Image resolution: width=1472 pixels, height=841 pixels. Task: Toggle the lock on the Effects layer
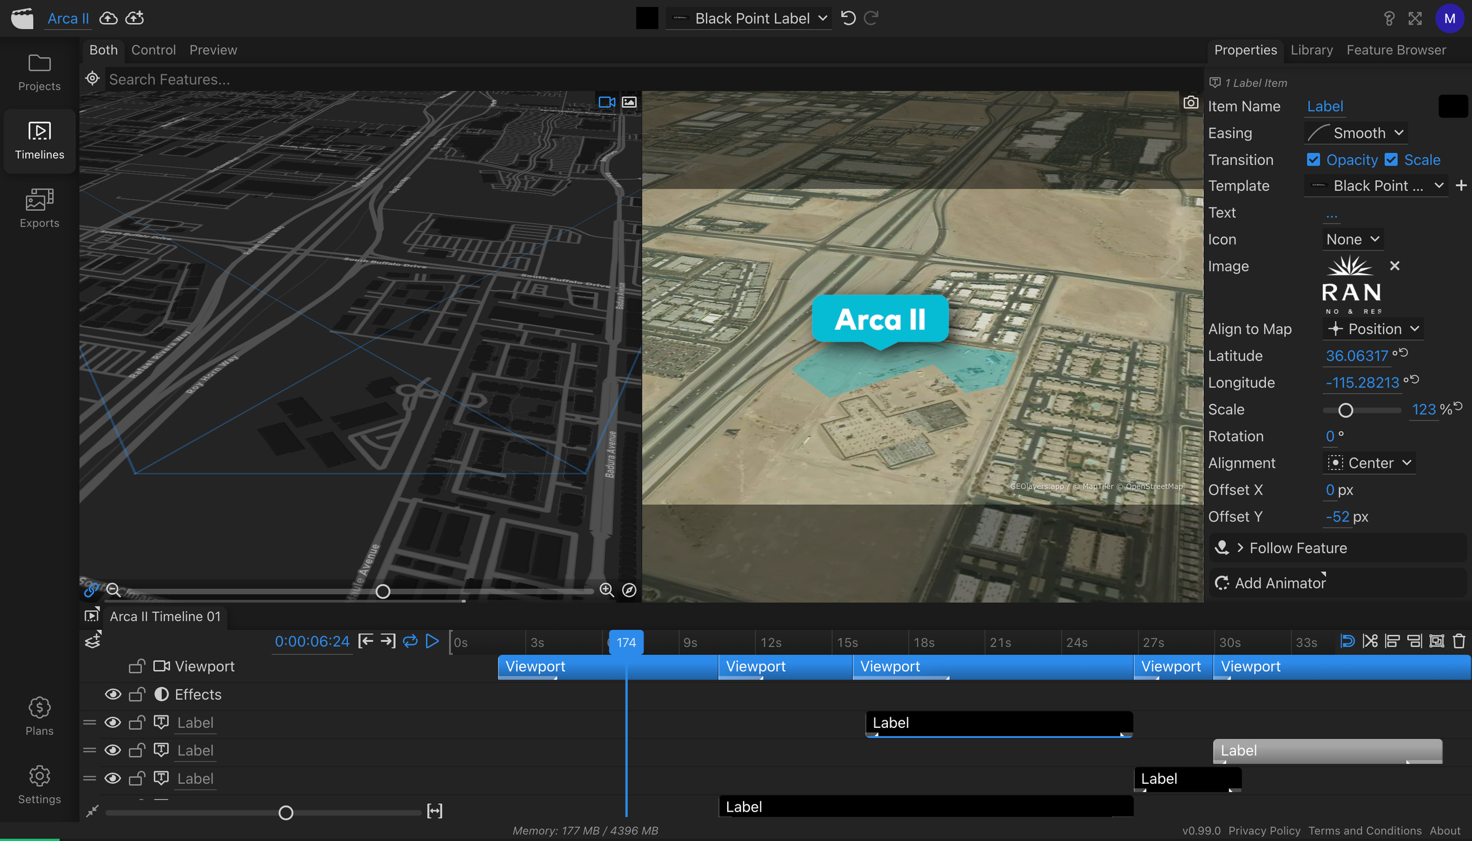click(x=137, y=694)
